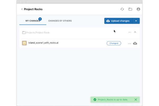Open the Upload changes dropdown arrow
The height and width of the screenshot is (106, 159).
pyautogui.click(x=136, y=21)
